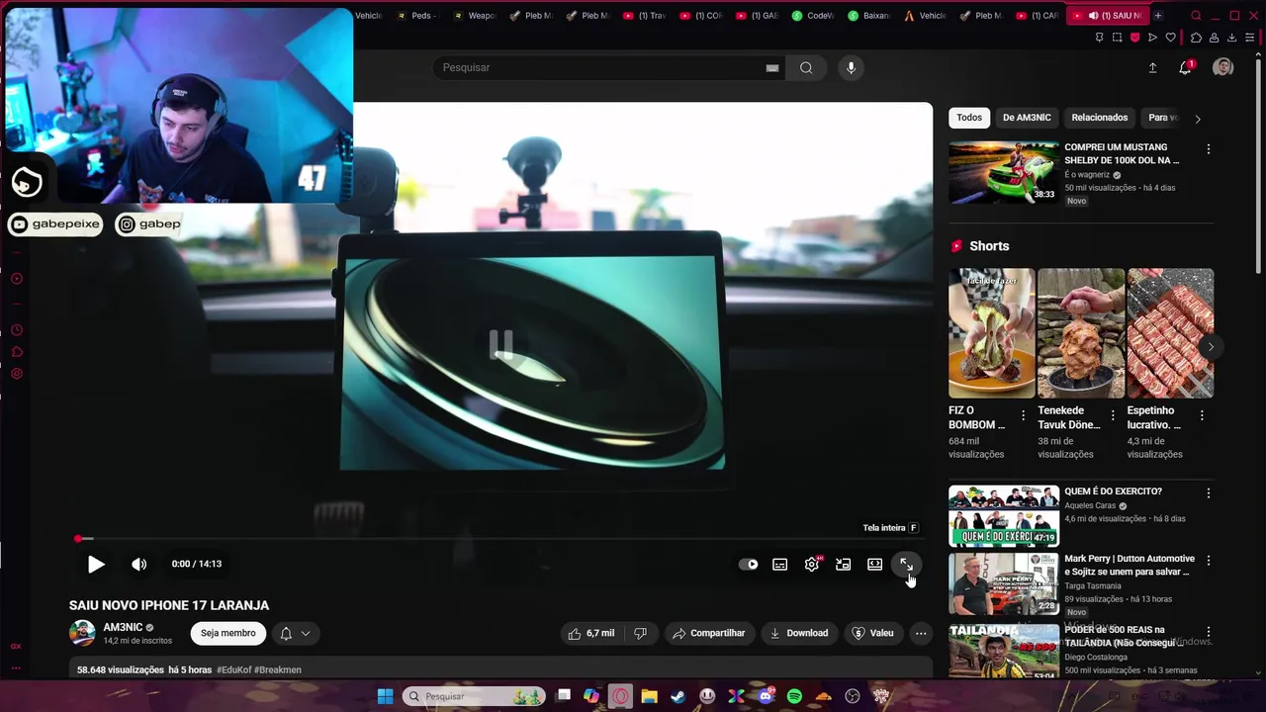Open options for QUEM É DO EXERCITO? video

1208,493
